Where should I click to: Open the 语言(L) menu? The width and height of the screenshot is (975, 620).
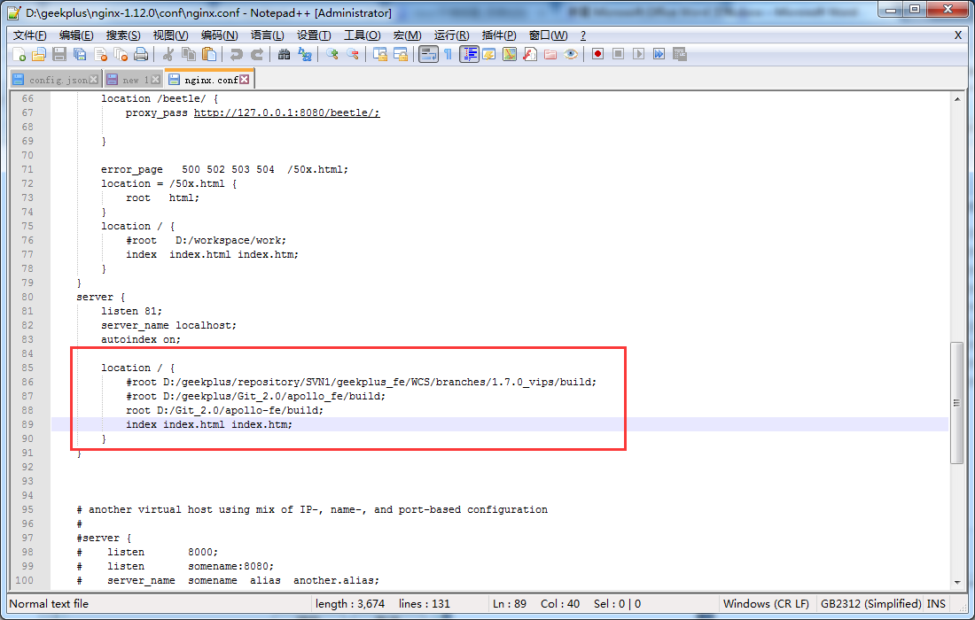(x=268, y=35)
